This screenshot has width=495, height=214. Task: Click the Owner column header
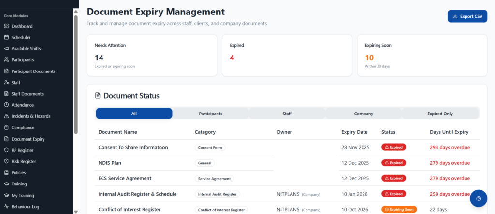(284, 132)
